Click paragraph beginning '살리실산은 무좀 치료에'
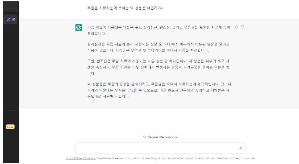The image size is (299, 164). (158, 47)
